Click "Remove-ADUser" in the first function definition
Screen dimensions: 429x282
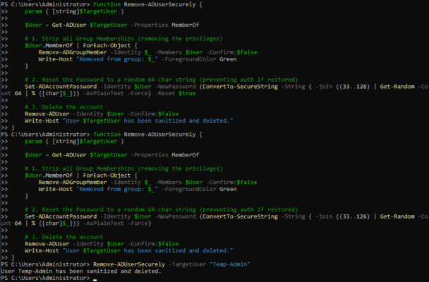pos(47,114)
